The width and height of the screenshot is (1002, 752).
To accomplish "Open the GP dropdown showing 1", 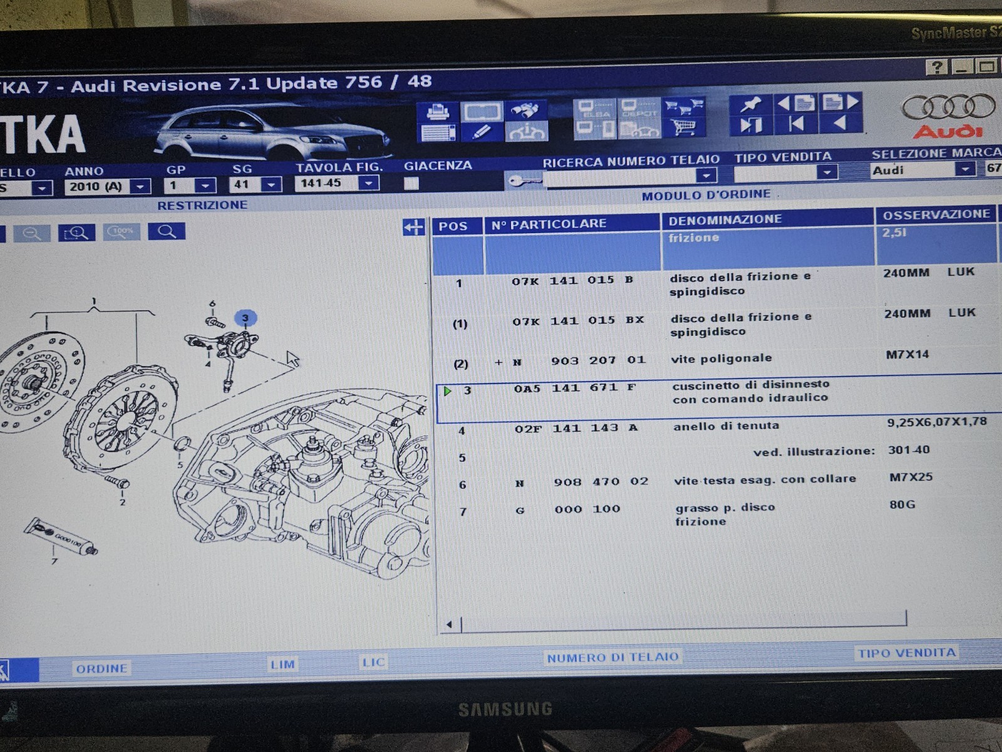I will [205, 185].
